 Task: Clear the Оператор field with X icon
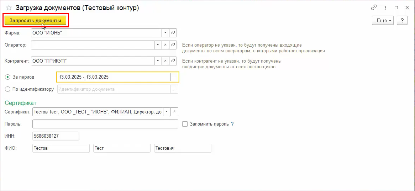166,45
